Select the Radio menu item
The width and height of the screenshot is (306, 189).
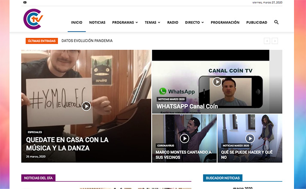(172, 22)
